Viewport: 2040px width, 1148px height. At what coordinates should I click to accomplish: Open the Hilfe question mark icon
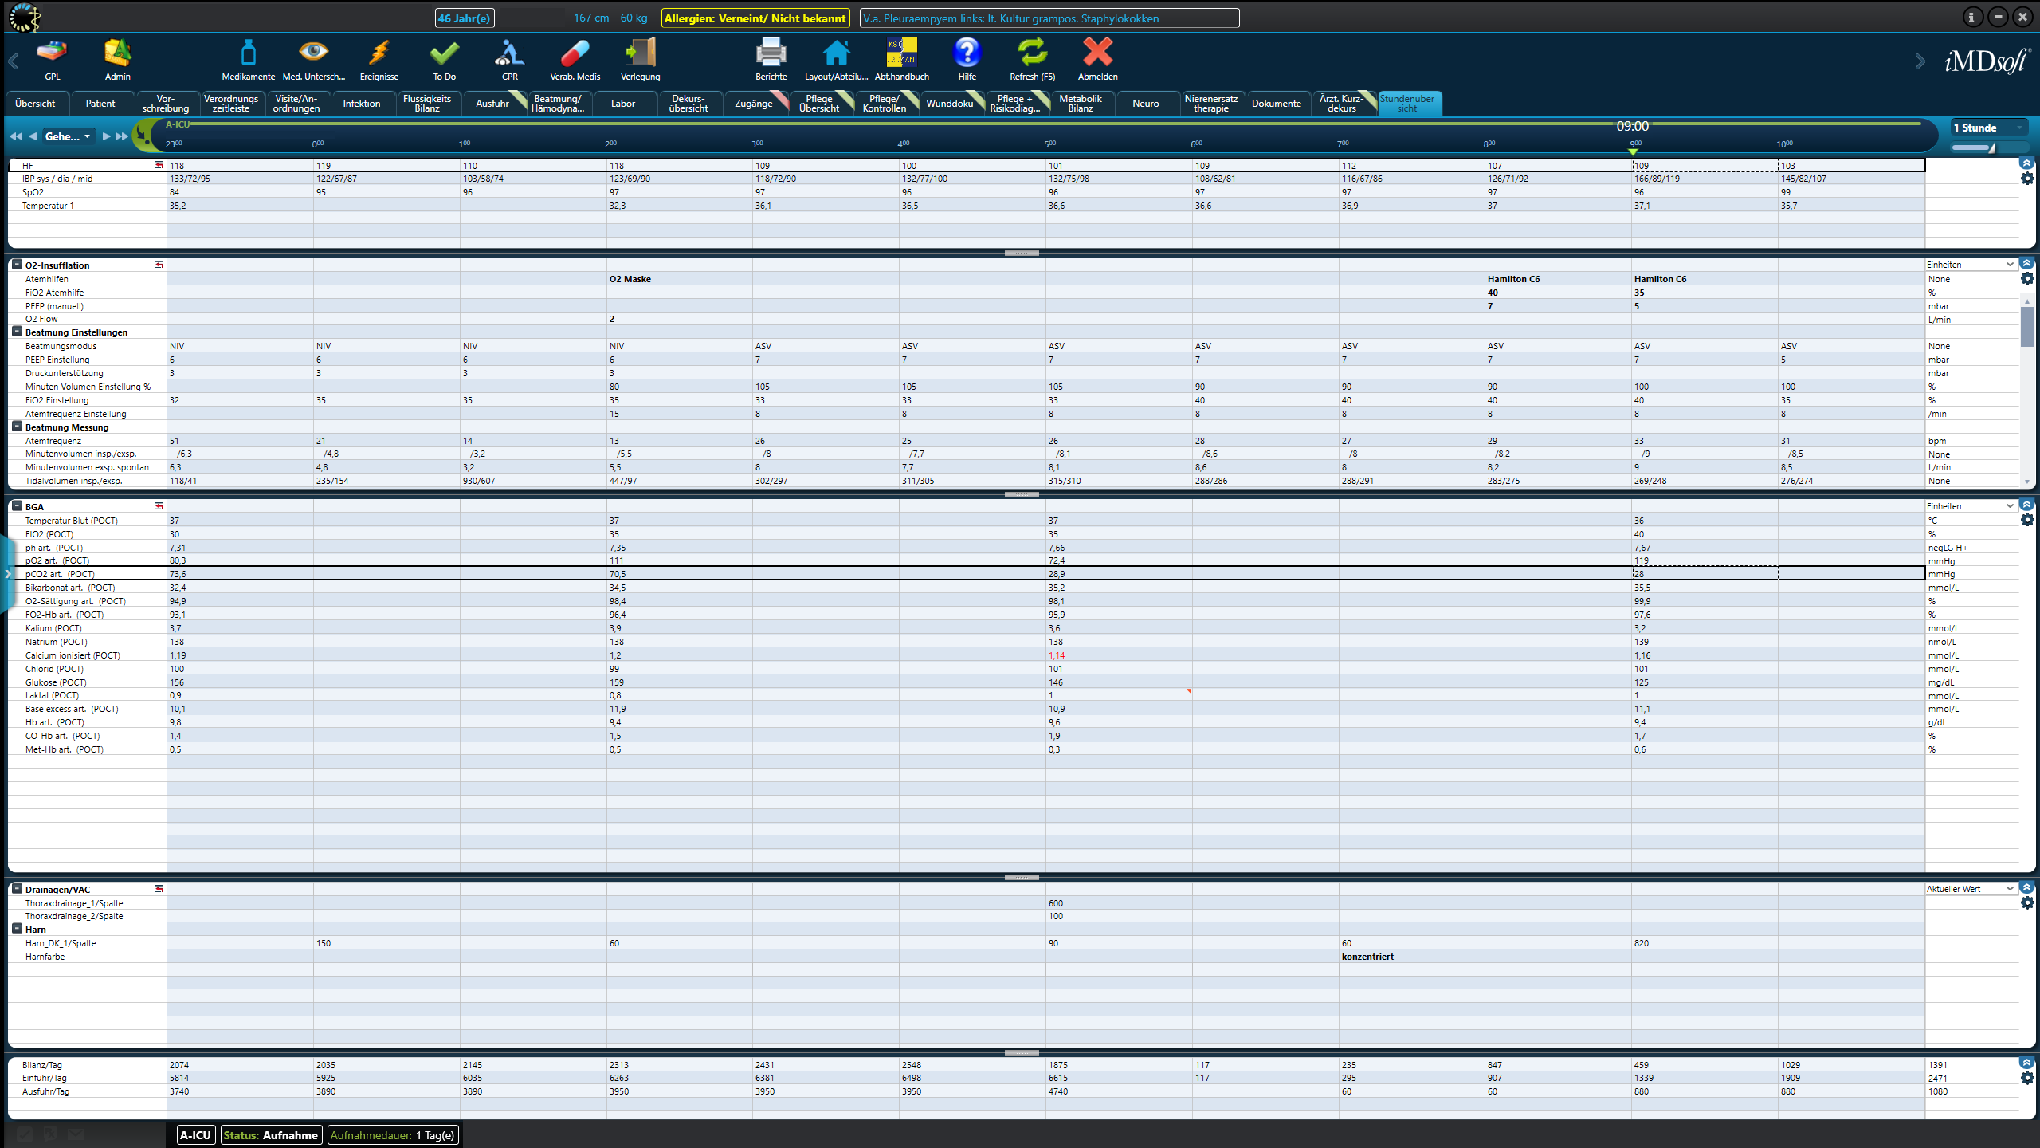pos(967,54)
